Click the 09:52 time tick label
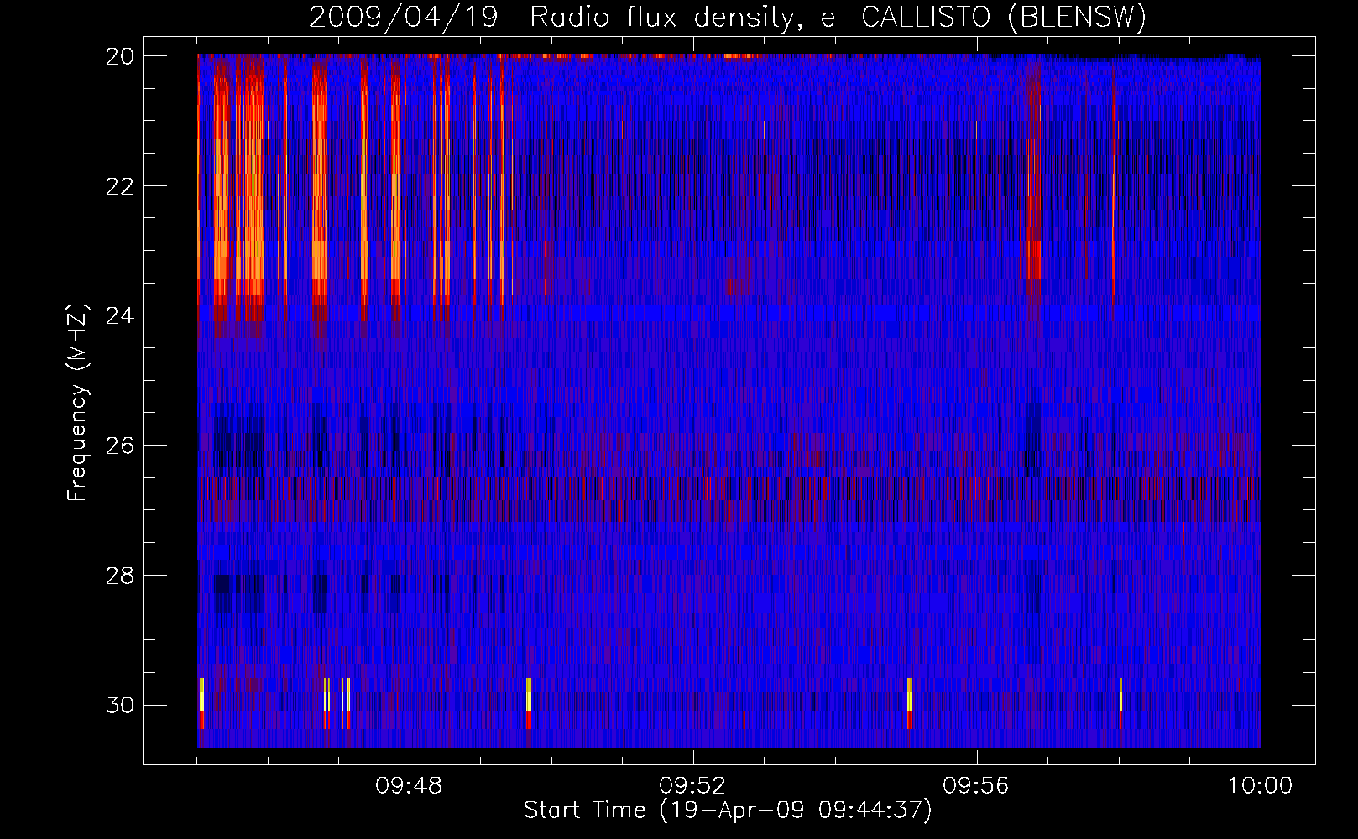Screen dimensions: 1358x839 pyautogui.click(x=692, y=786)
